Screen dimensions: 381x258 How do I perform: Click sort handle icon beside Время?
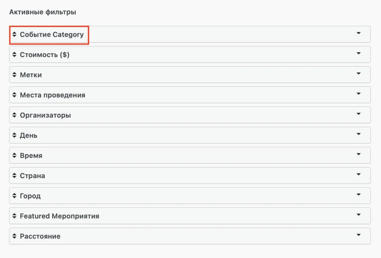pyautogui.click(x=15, y=156)
